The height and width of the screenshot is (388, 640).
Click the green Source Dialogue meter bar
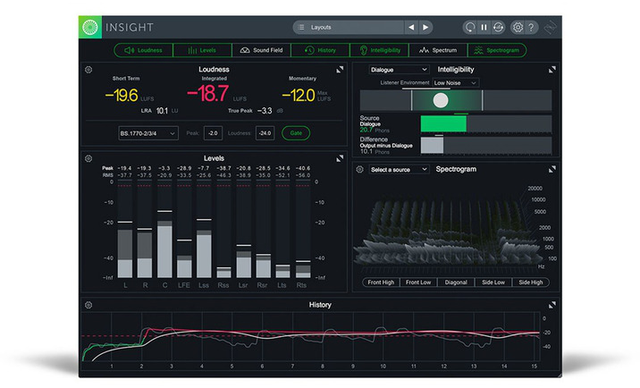coord(443,123)
